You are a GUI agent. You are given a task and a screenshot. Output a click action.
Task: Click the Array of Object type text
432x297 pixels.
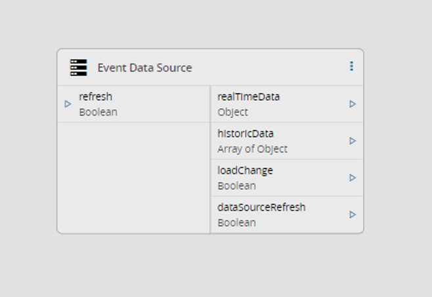coord(252,149)
